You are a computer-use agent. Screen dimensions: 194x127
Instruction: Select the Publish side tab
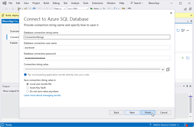tap(14, 43)
